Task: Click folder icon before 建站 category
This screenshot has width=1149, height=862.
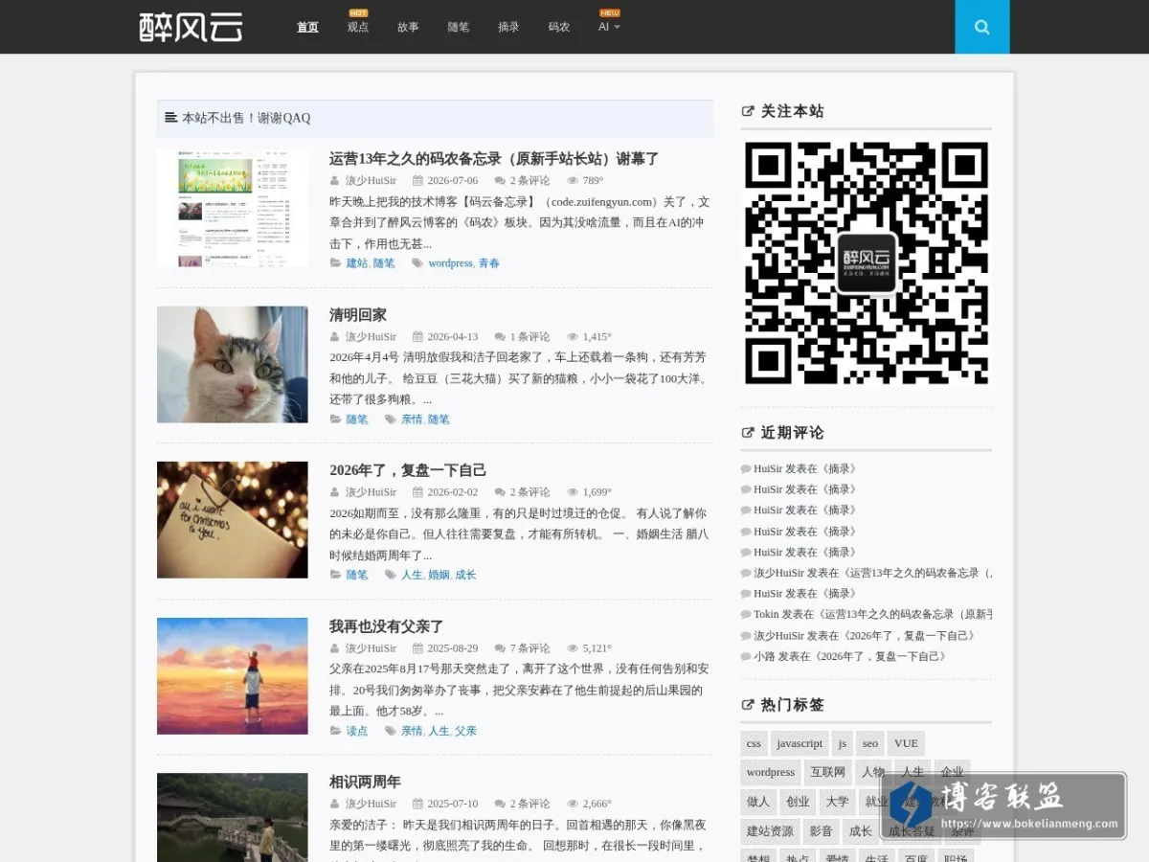Action: click(x=335, y=263)
